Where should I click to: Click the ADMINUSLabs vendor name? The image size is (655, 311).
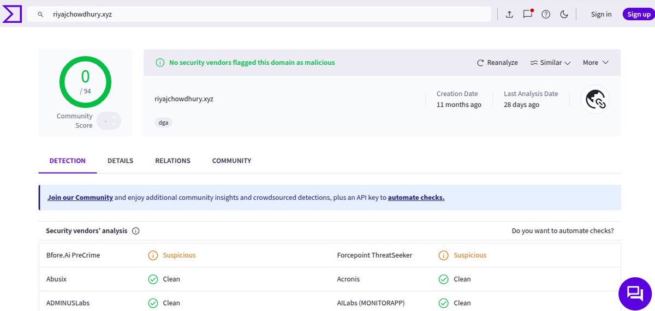(68, 303)
